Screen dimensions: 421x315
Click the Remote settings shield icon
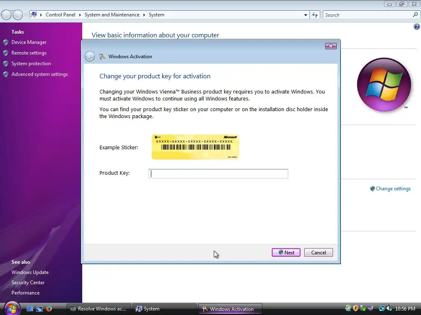pos(6,53)
